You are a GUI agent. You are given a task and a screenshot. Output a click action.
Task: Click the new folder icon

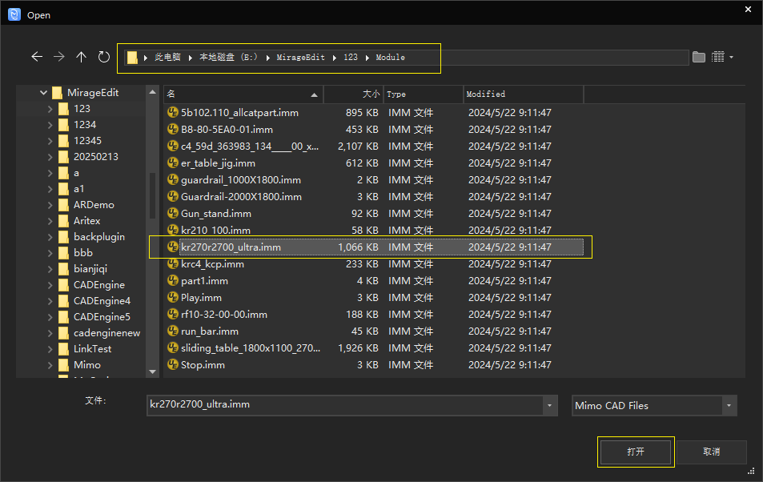(699, 57)
